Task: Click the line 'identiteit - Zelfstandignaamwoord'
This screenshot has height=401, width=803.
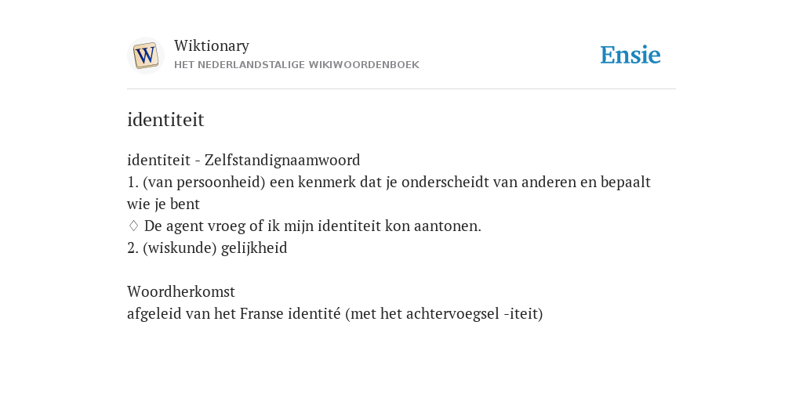Action: pos(243,160)
